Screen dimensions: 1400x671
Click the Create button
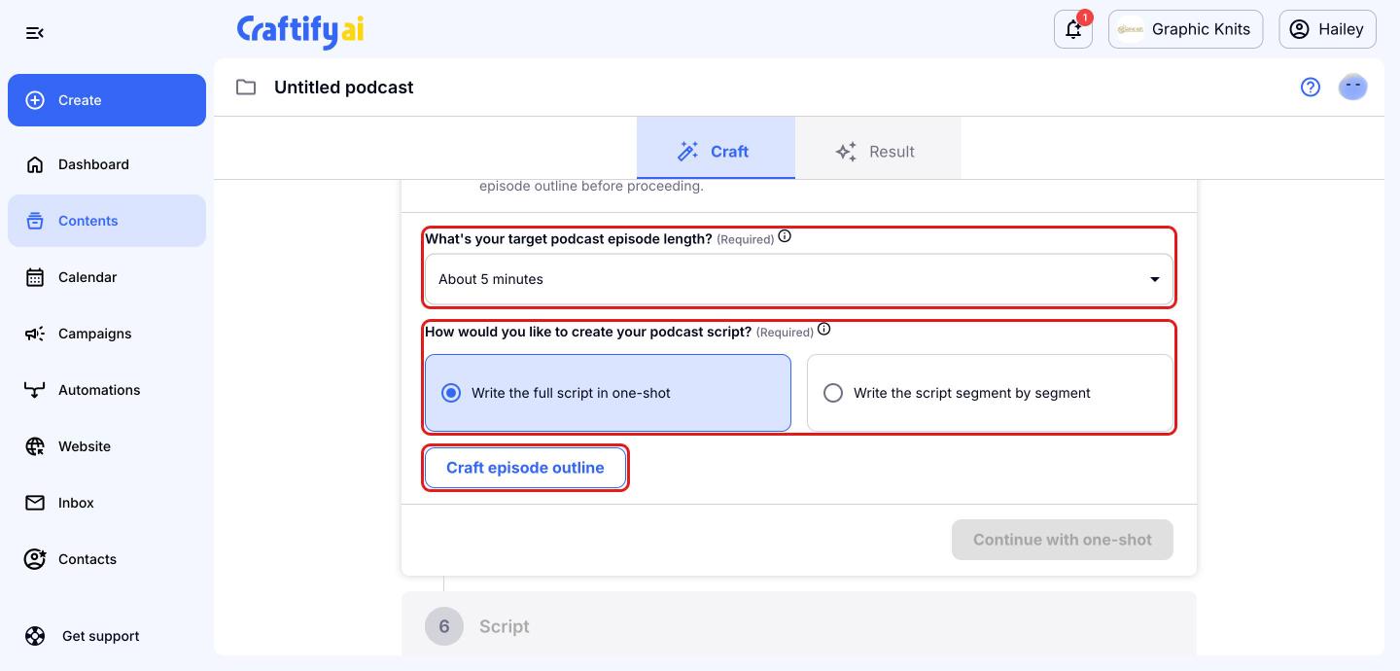[107, 100]
